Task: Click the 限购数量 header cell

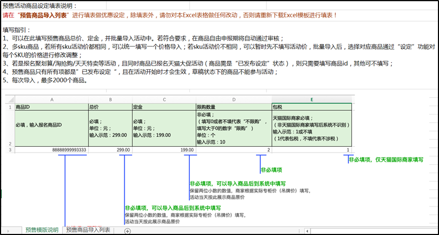Action: coord(233,106)
